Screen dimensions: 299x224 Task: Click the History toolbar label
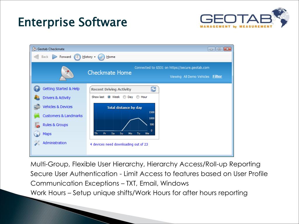click(87, 57)
